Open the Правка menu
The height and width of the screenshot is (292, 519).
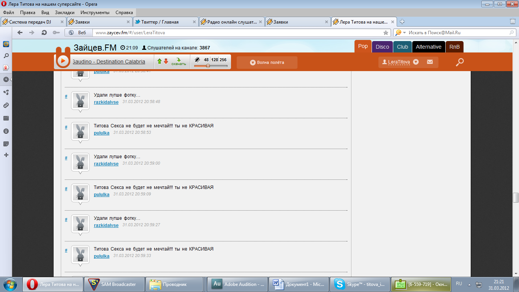[28, 13]
